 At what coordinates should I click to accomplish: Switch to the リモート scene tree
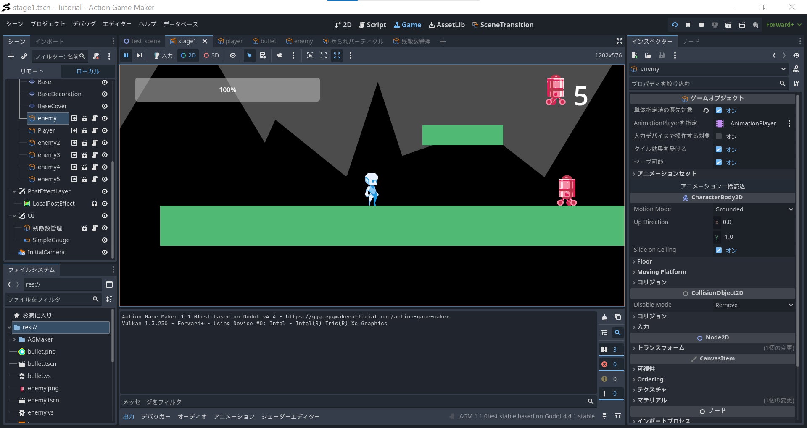[x=32, y=71]
